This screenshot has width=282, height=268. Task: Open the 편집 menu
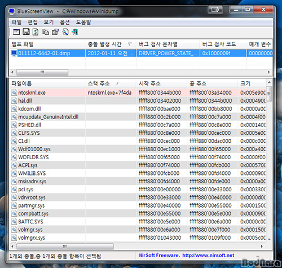(33, 22)
